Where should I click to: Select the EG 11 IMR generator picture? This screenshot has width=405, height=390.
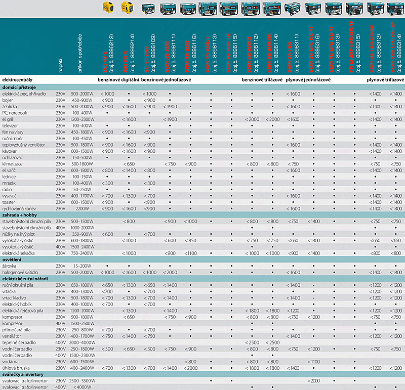(149, 9)
